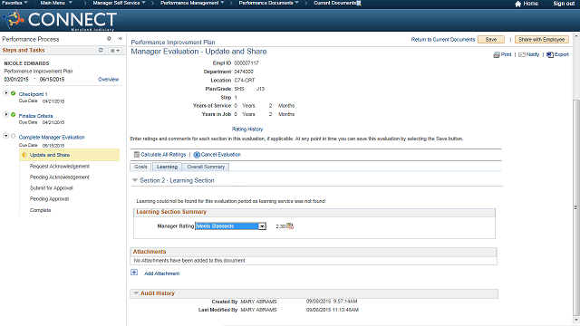Click the Update and Share step icon
The height and width of the screenshot is (326, 580).
[24, 155]
